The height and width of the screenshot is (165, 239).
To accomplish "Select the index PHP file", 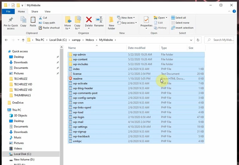I will (x=136, y=69).
